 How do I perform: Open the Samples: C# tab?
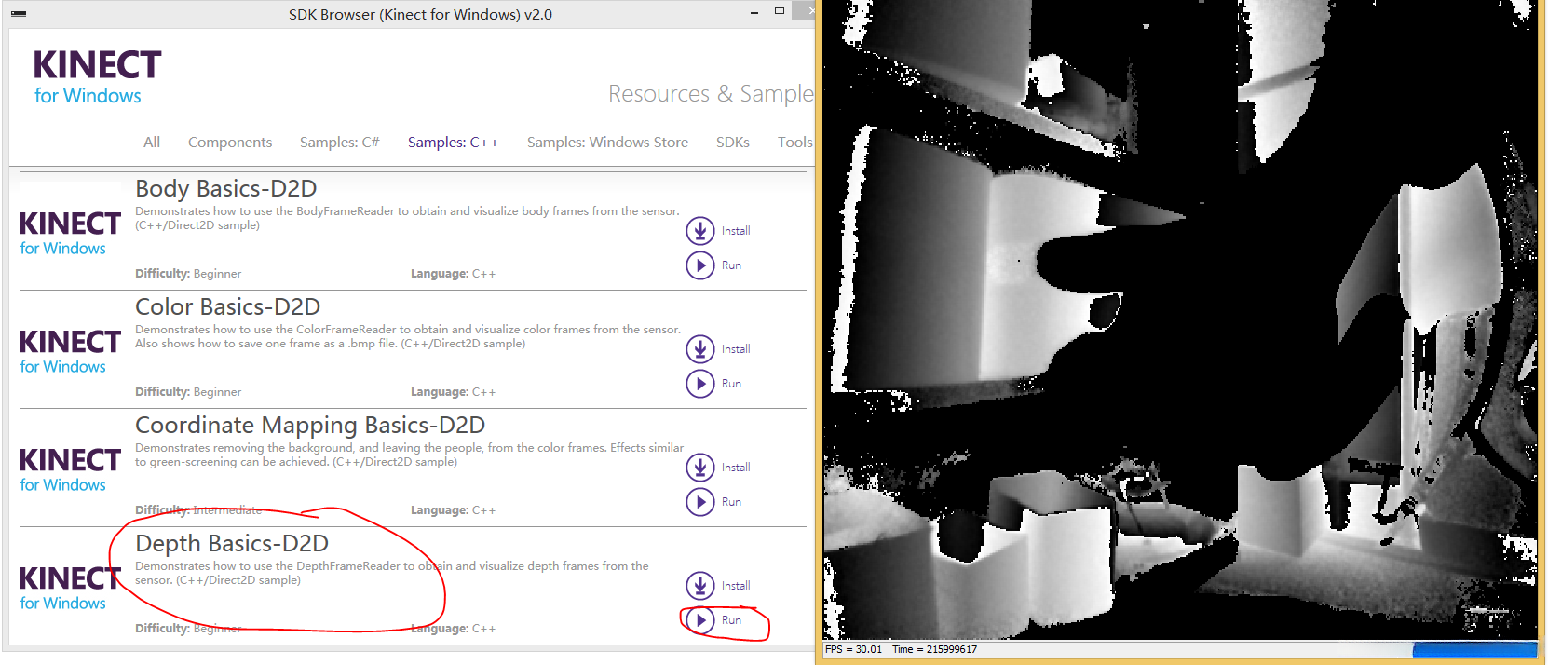point(339,142)
